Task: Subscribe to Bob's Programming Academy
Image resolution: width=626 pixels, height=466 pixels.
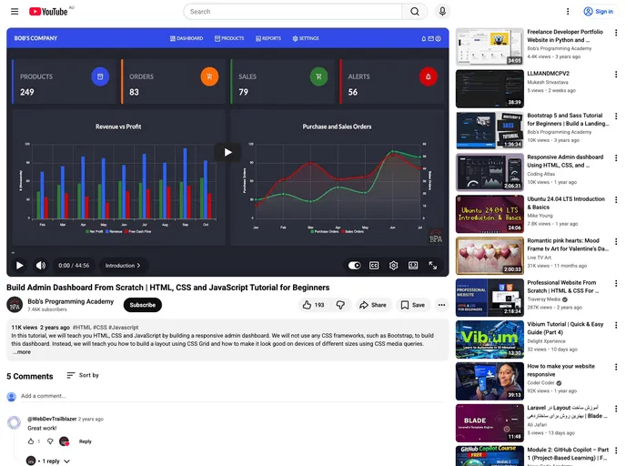Action: click(142, 305)
